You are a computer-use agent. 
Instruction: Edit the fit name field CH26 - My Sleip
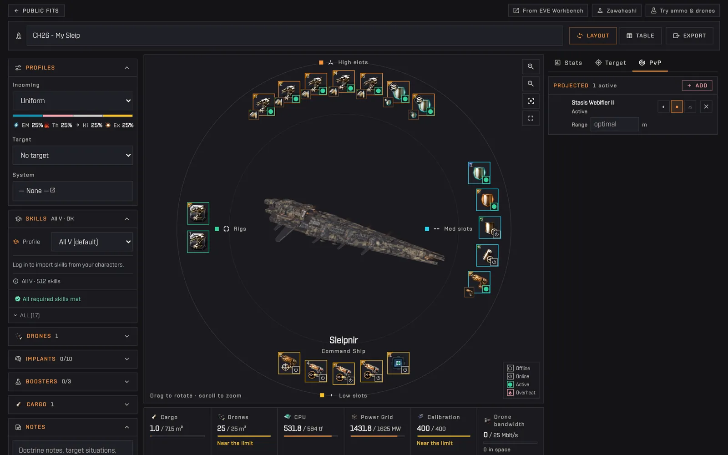pyautogui.click(x=295, y=35)
